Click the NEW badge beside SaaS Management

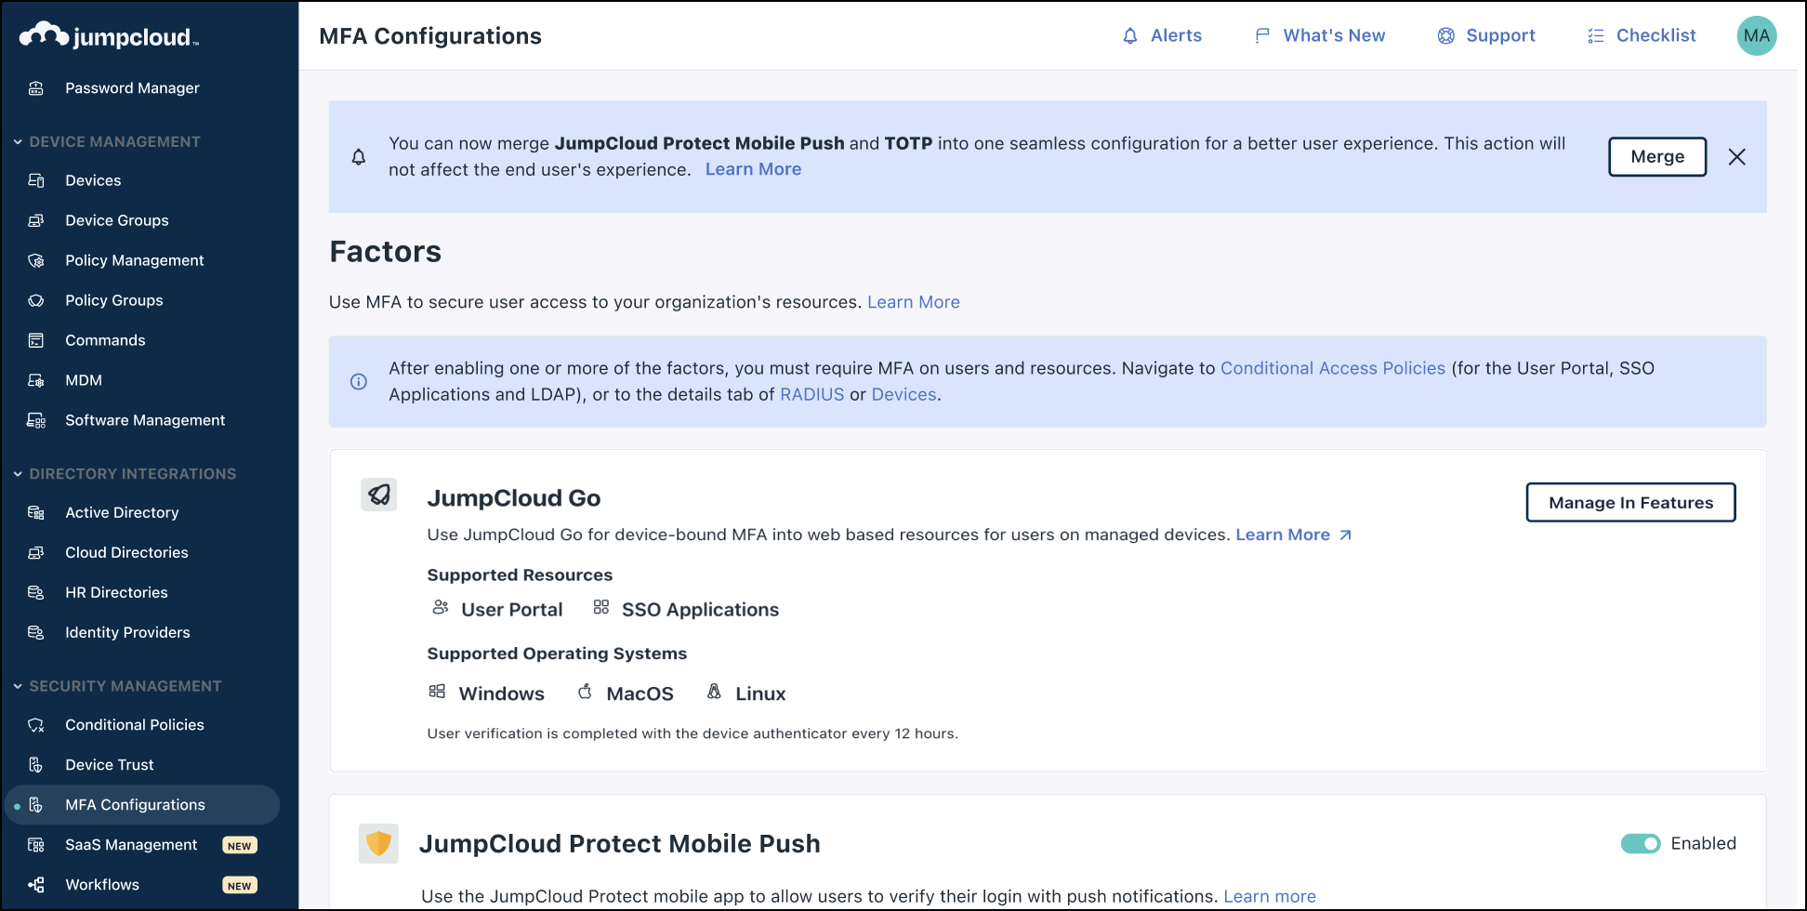click(x=240, y=845)
